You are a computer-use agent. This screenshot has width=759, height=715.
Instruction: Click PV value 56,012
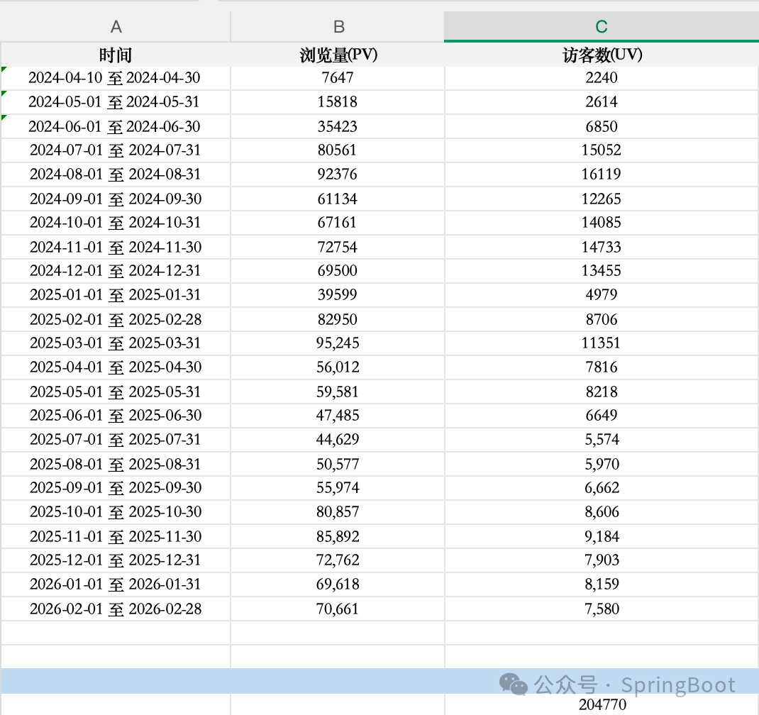(338, 367)
